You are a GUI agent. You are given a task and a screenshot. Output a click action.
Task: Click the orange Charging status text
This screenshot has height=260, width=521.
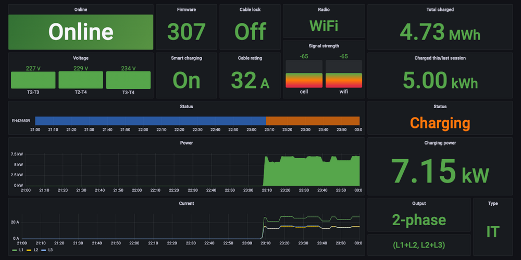[x=440, y=123]
